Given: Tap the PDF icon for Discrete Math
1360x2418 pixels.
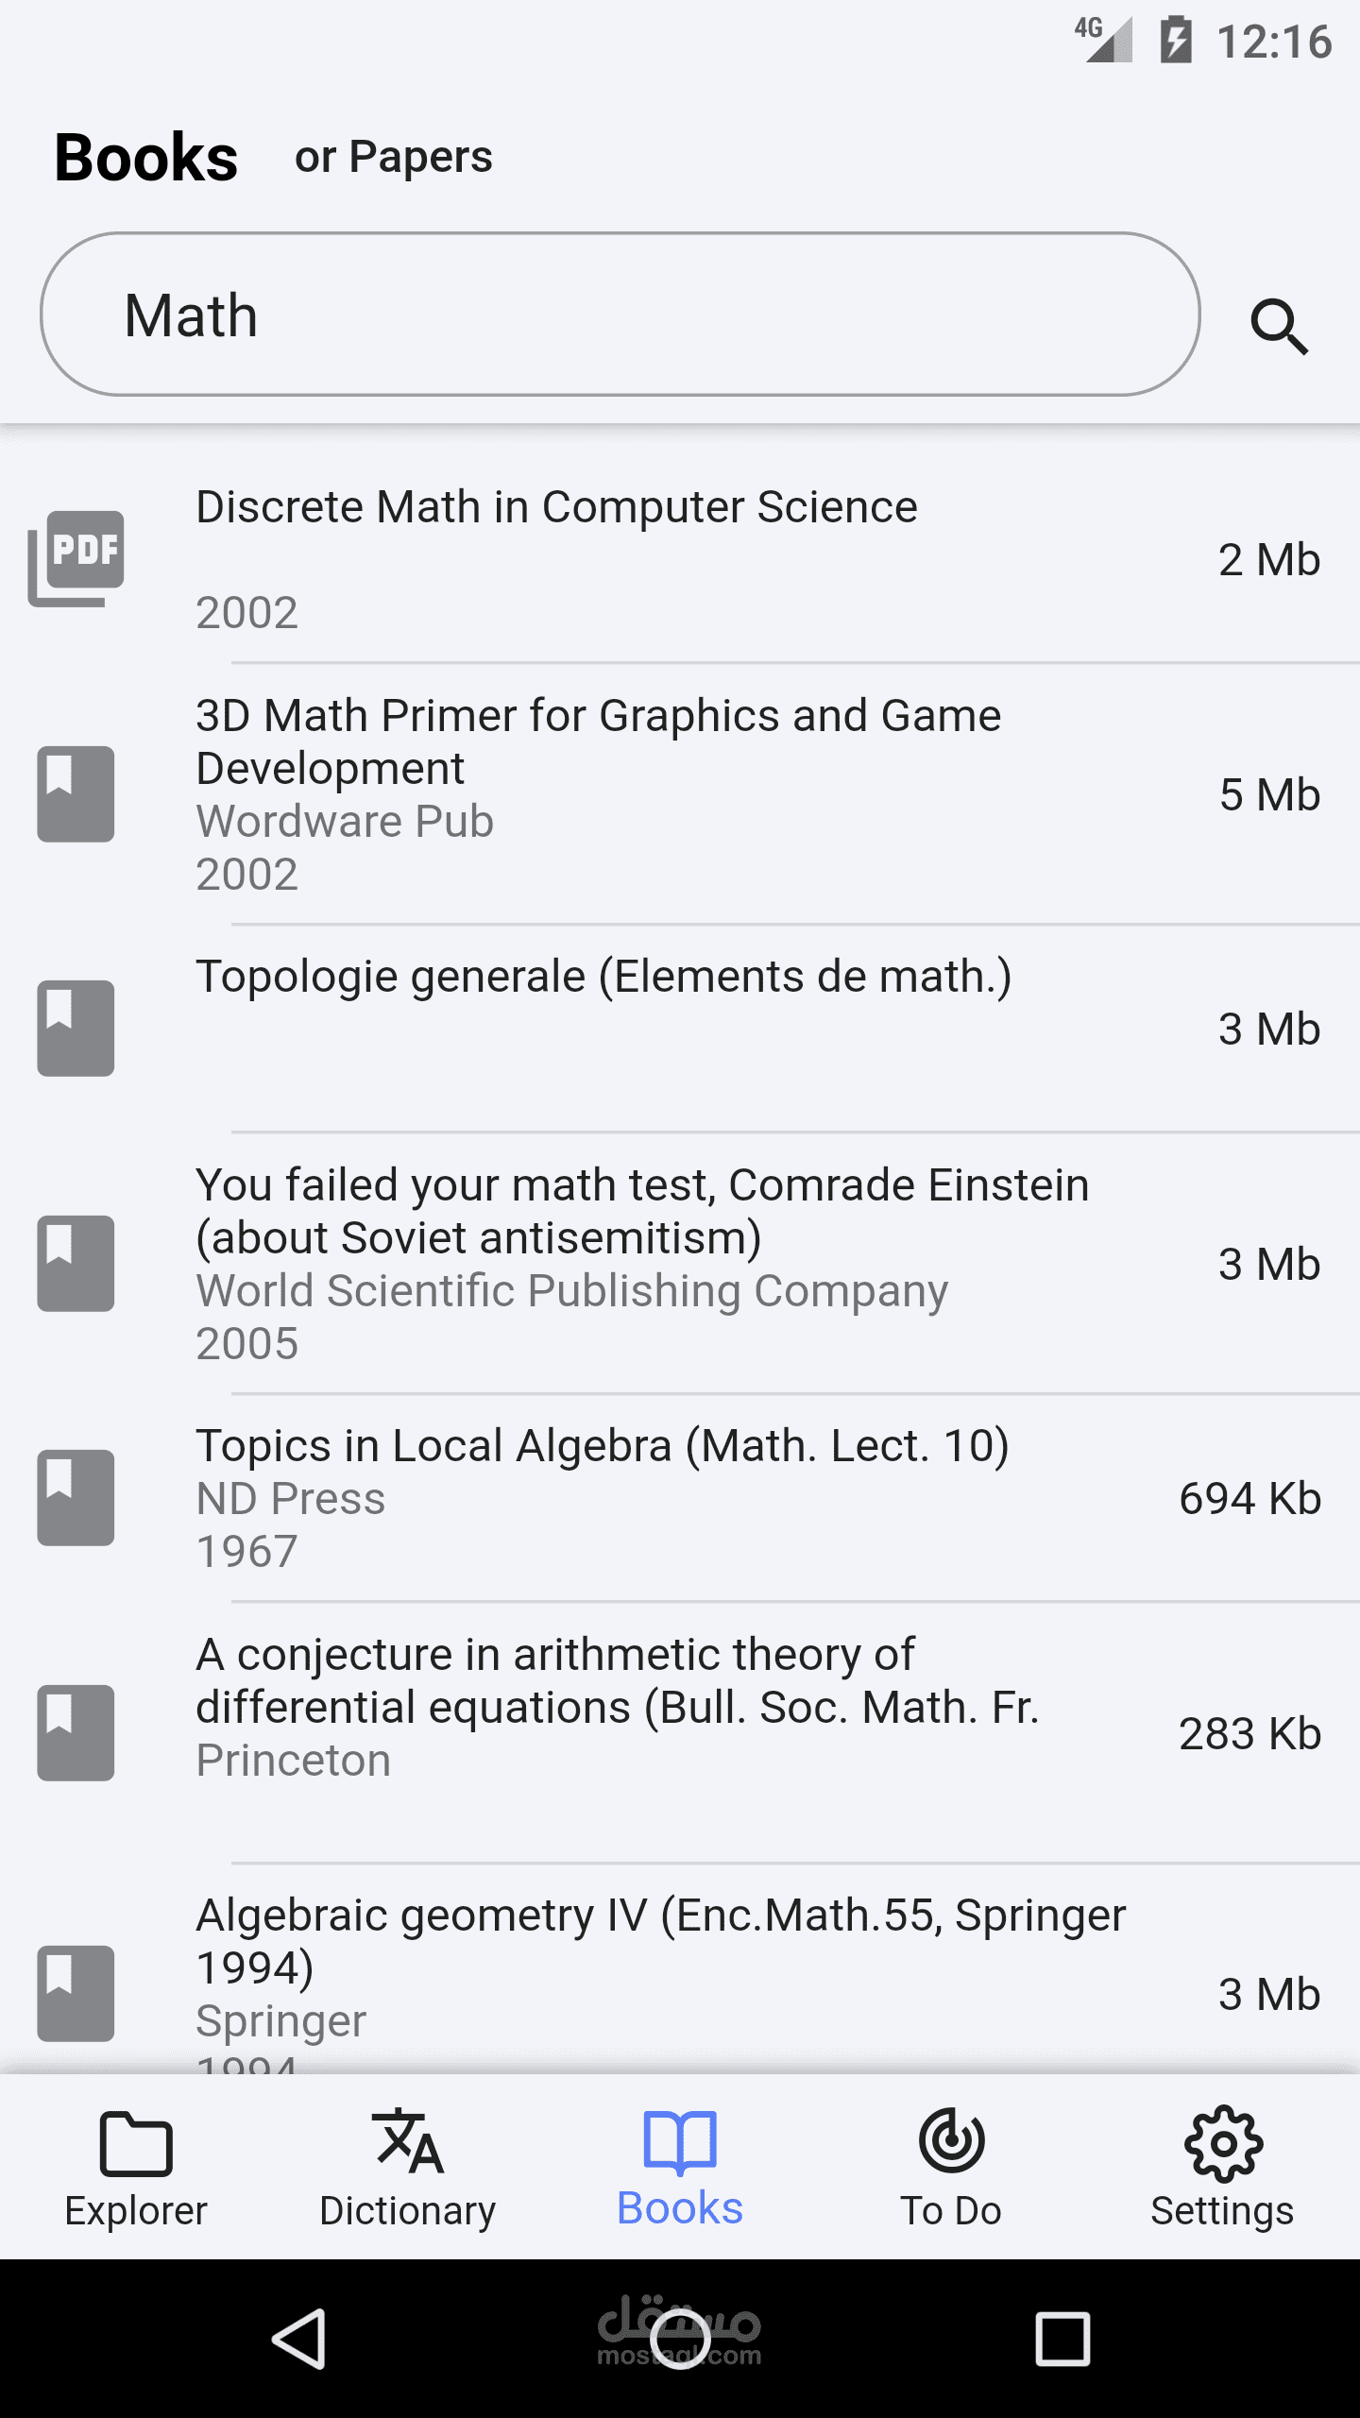Looking at the screenshot, I should [76, 558].
